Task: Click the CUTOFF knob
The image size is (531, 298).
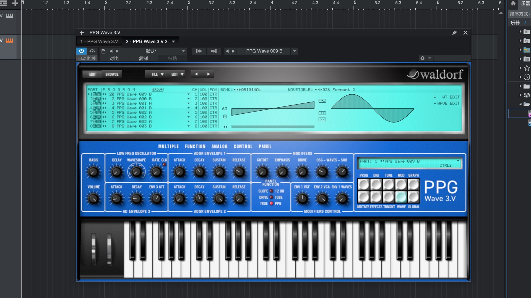Action: [262, 172]
